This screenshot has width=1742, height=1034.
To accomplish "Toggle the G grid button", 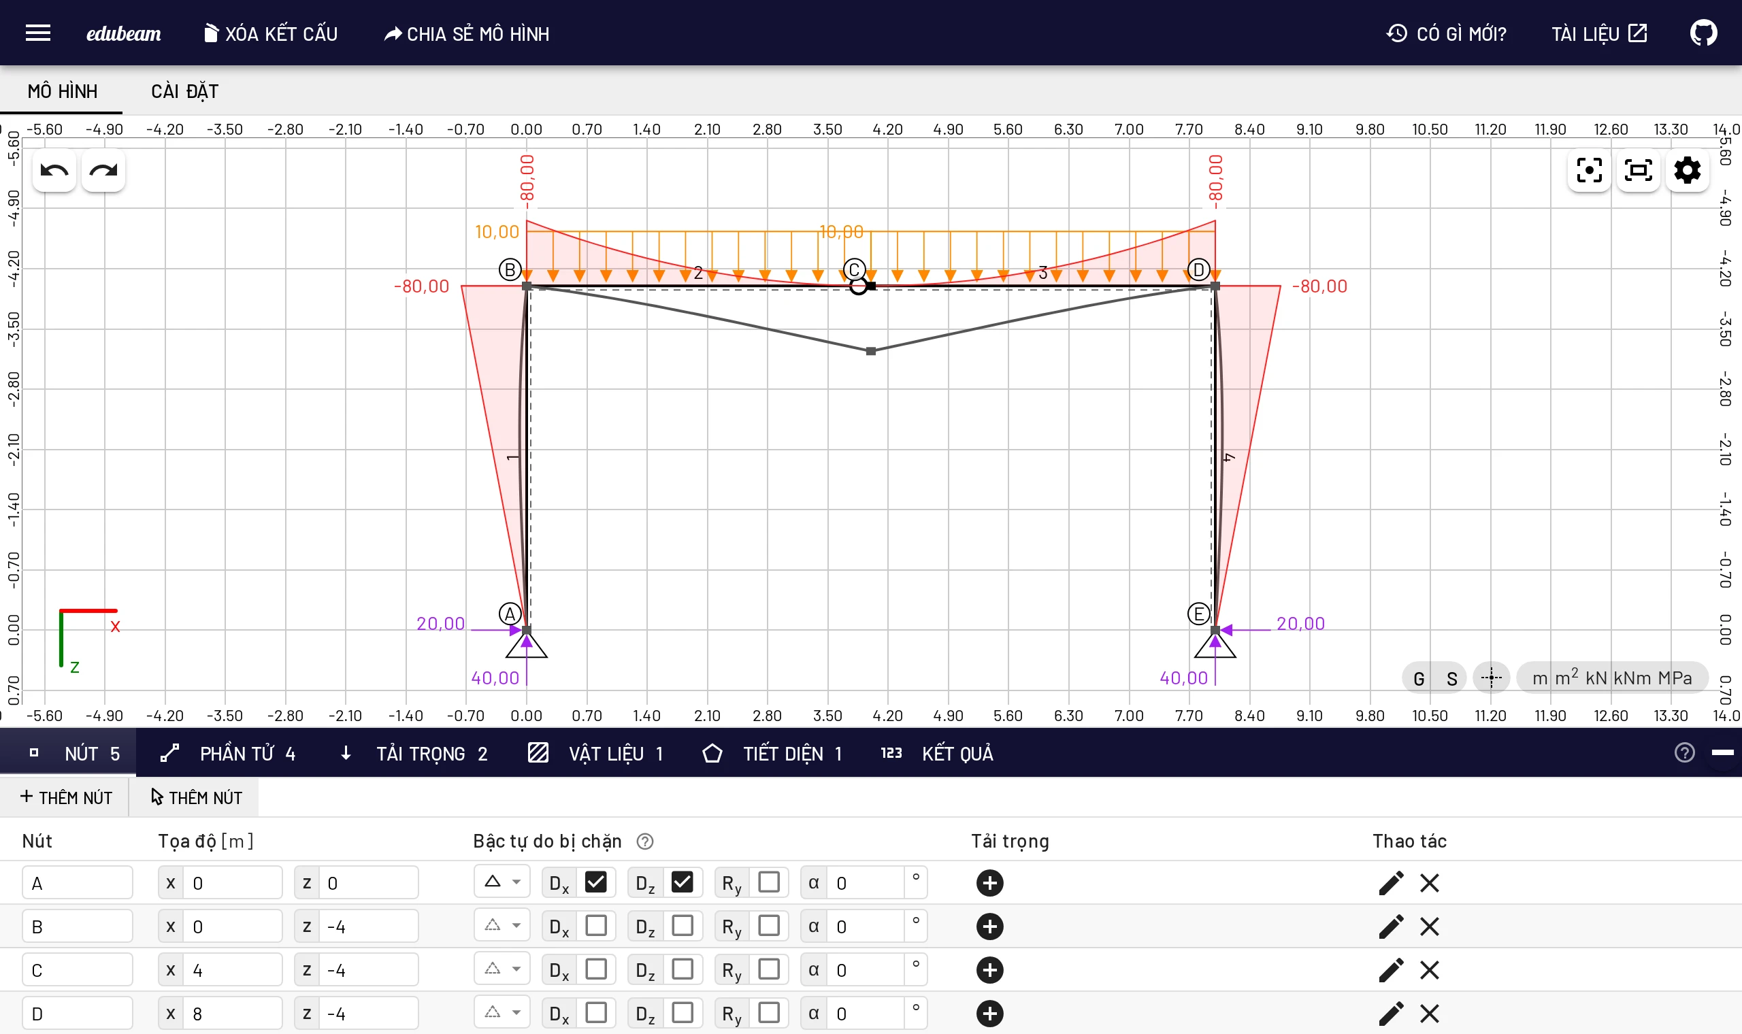I will pos(1418,678).
